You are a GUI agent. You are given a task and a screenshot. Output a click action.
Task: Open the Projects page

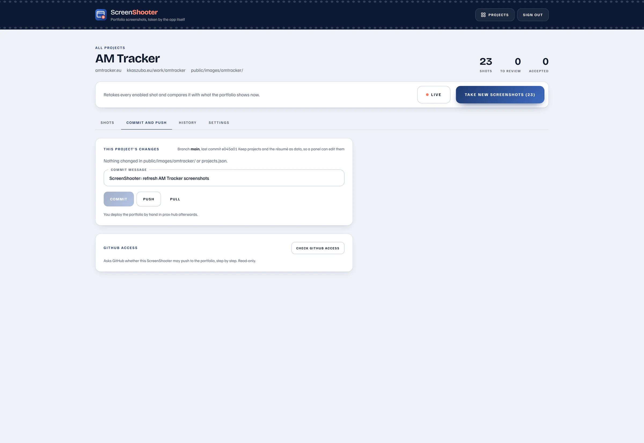(x=495, y=15)
